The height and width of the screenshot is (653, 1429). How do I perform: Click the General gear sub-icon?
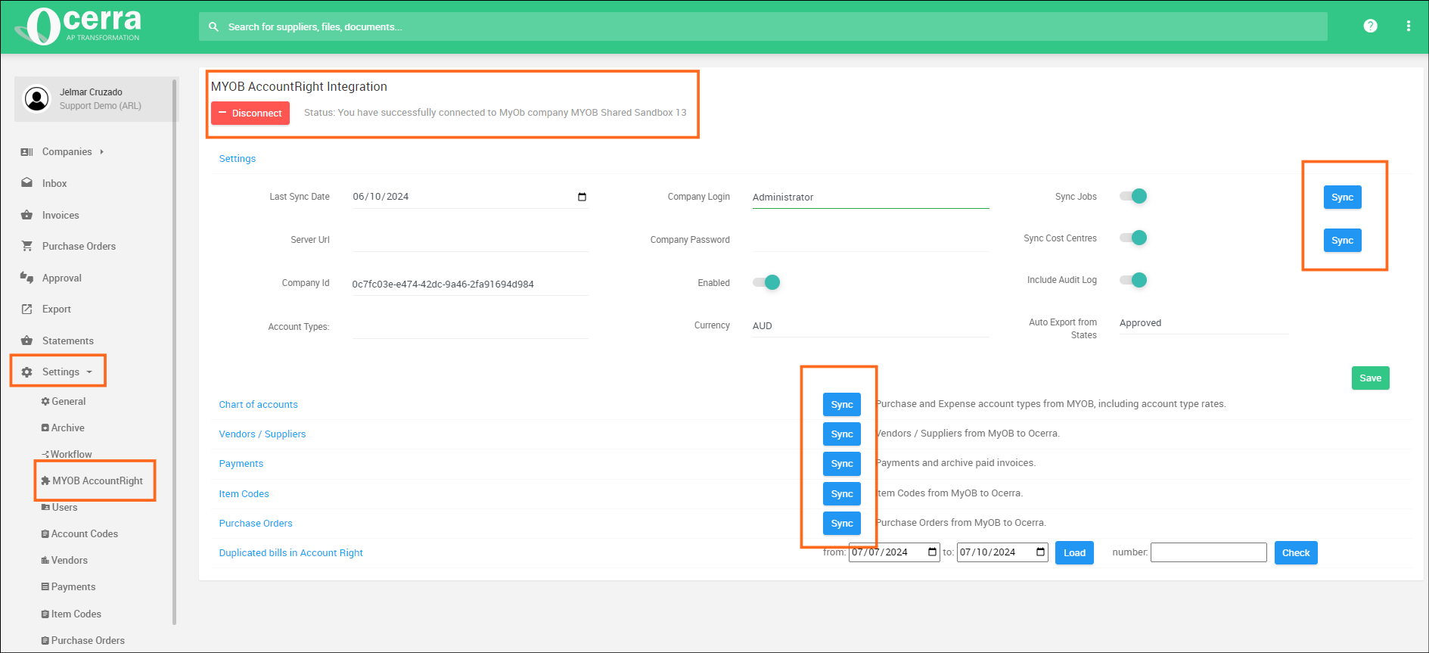pos(45,402)
